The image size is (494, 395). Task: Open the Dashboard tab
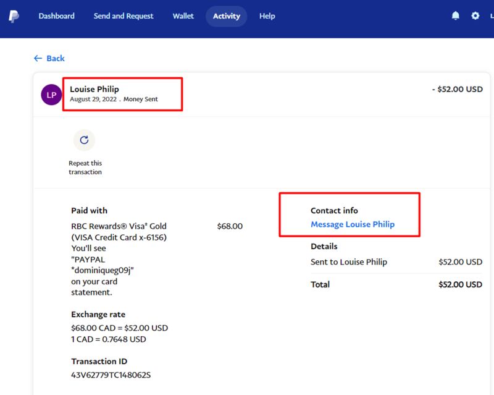tap(57, 16)
